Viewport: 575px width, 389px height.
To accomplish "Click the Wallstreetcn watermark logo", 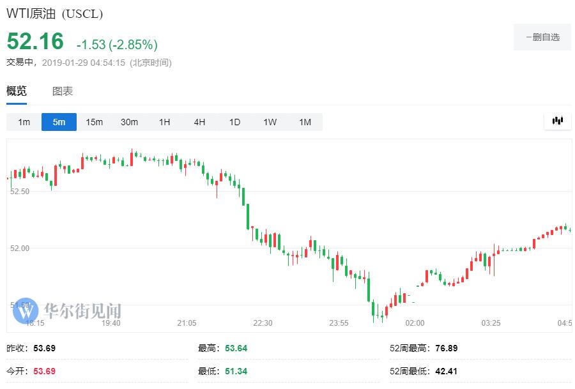I will point(67,310).
